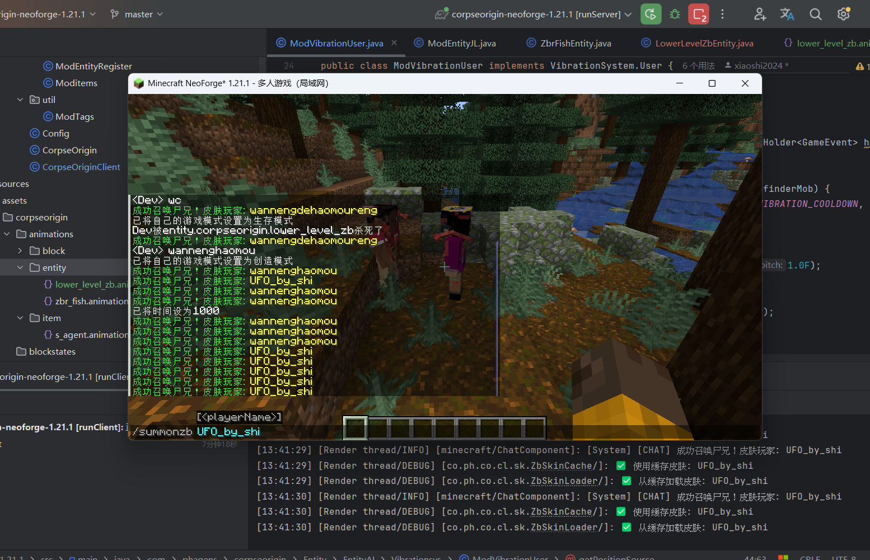This screenshot has width=870, height=560.
Task: Open IDE settings gear icon
Action: 844,14
